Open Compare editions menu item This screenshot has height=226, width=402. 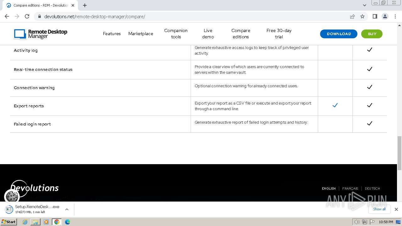[241, 34]
